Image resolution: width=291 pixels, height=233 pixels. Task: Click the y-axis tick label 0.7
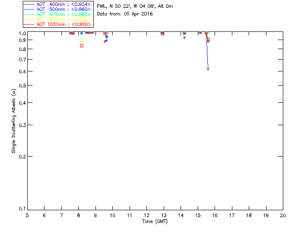tap(22, 60)
